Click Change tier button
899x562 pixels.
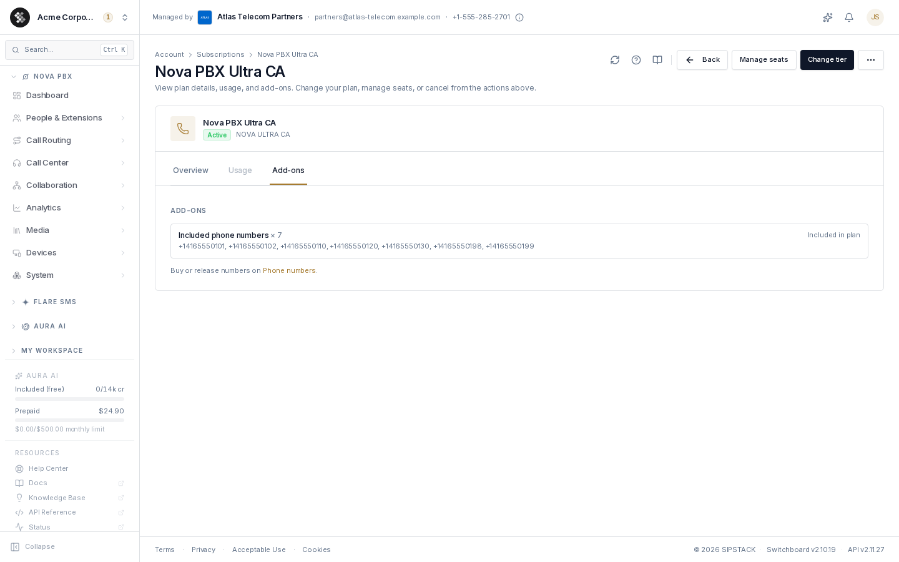[x=827, y=60]
